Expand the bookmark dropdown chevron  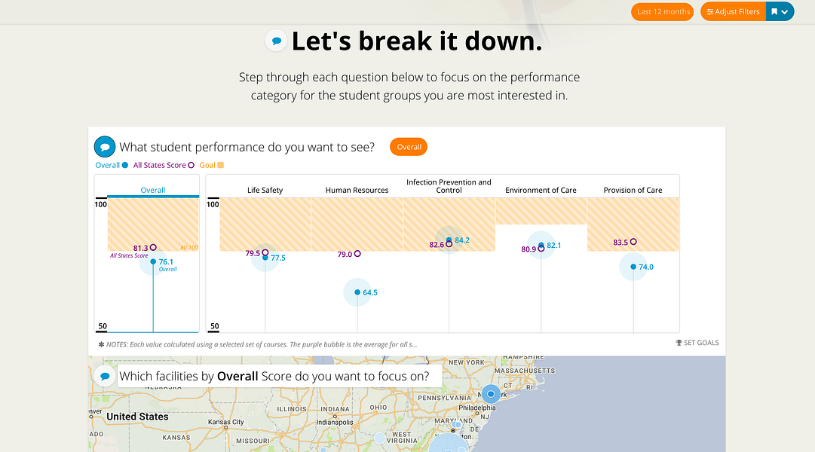[785, 12]
